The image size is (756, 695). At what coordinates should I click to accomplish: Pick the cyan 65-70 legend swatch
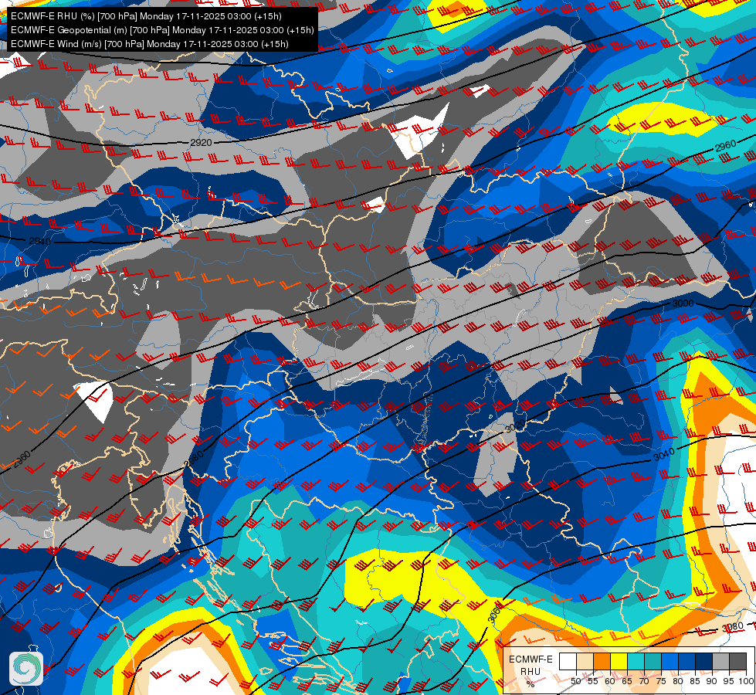point(636,662)
